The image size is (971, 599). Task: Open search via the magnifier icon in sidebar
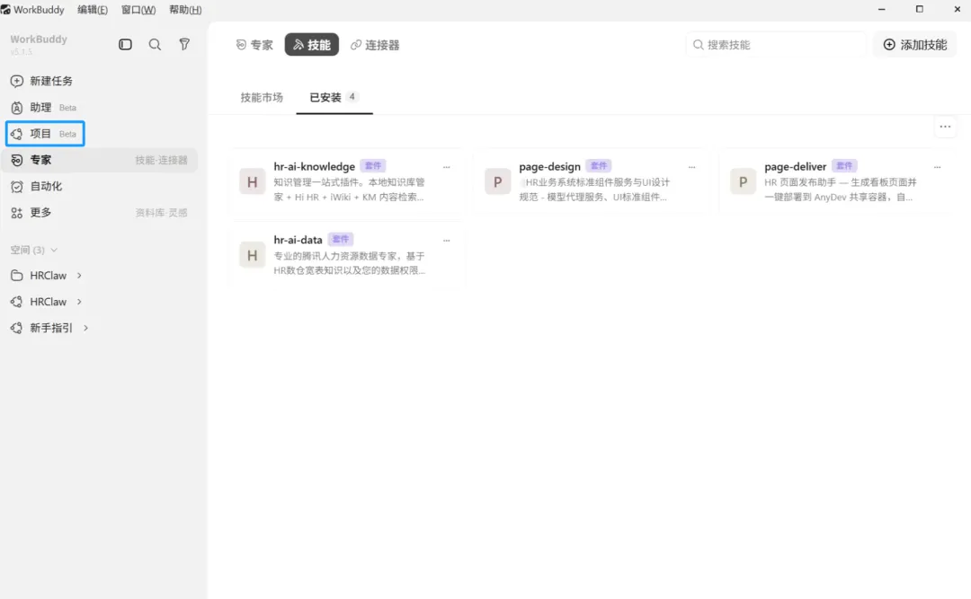pos(155,45)
